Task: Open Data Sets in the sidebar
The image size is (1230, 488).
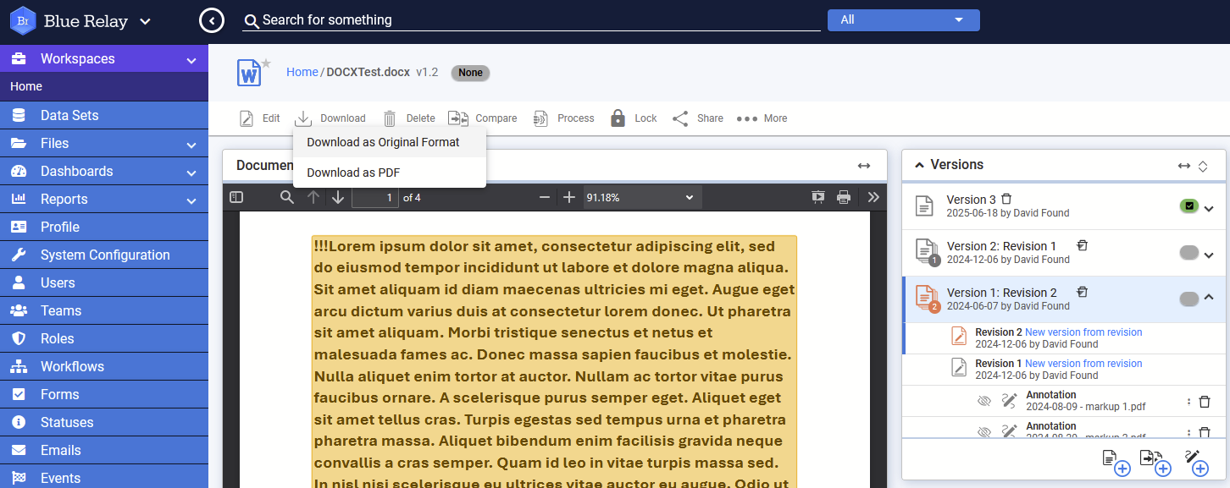Action: click(x=104, y=115)
